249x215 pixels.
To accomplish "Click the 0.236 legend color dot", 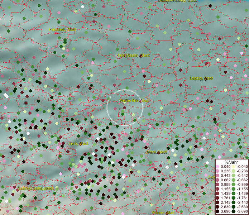I will click(217, 171).
